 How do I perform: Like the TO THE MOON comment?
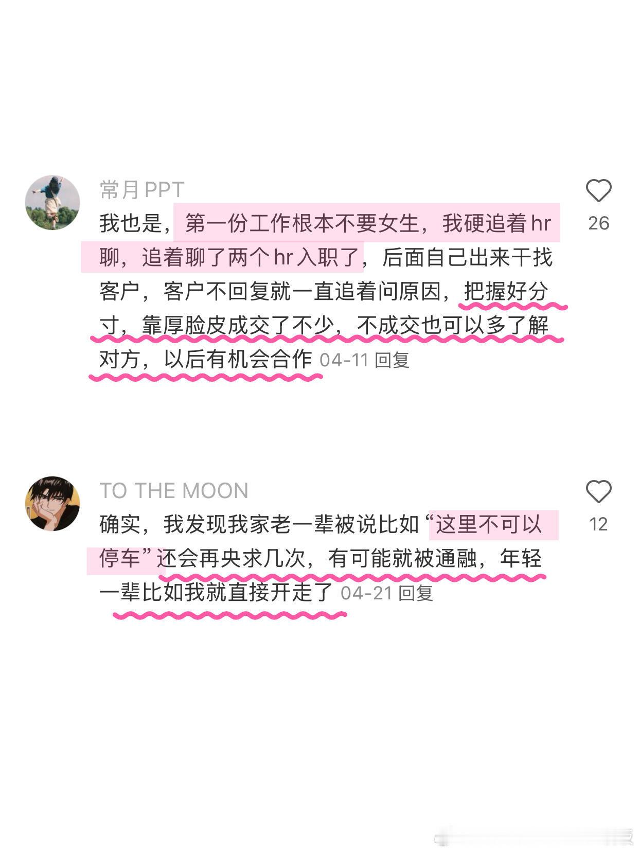click(x=598, y=491)
